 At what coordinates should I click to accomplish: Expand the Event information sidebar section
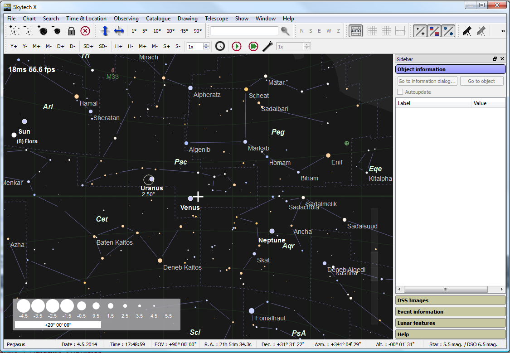tap(451, 312)
